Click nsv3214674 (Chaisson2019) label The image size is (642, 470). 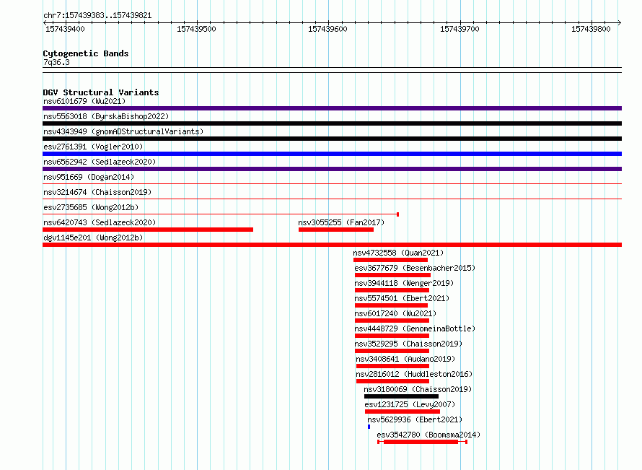(x=97, y=192)
